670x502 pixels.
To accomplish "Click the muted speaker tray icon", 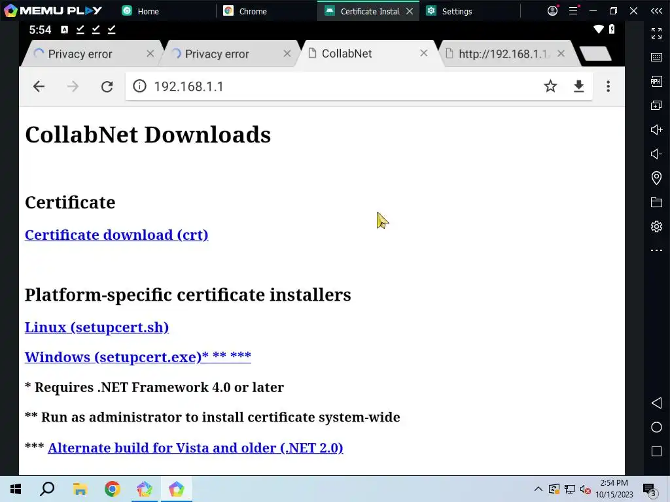I will coord(585,489).
